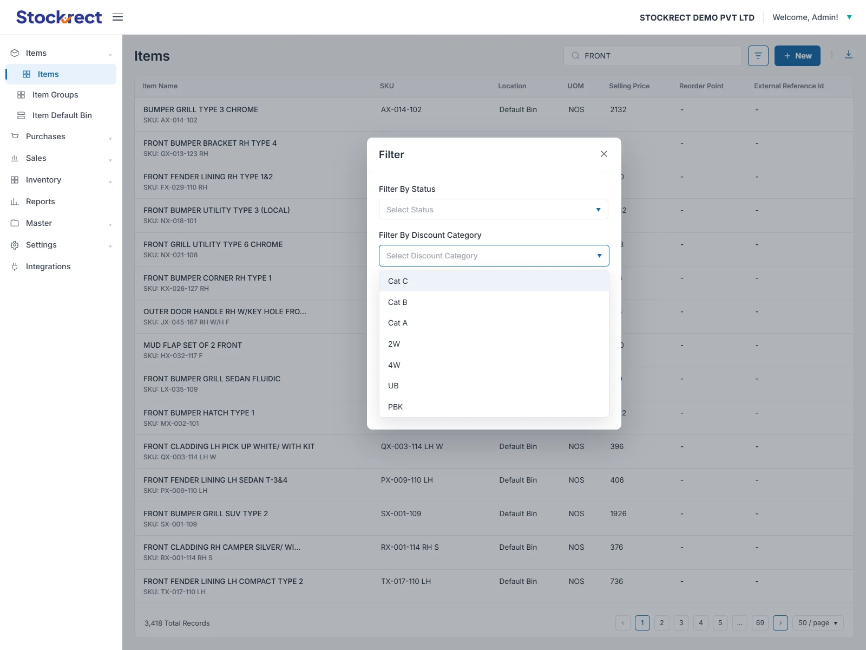Click the Integrations plug icon
The image size is (866, 650).
[x=15, y=266]
